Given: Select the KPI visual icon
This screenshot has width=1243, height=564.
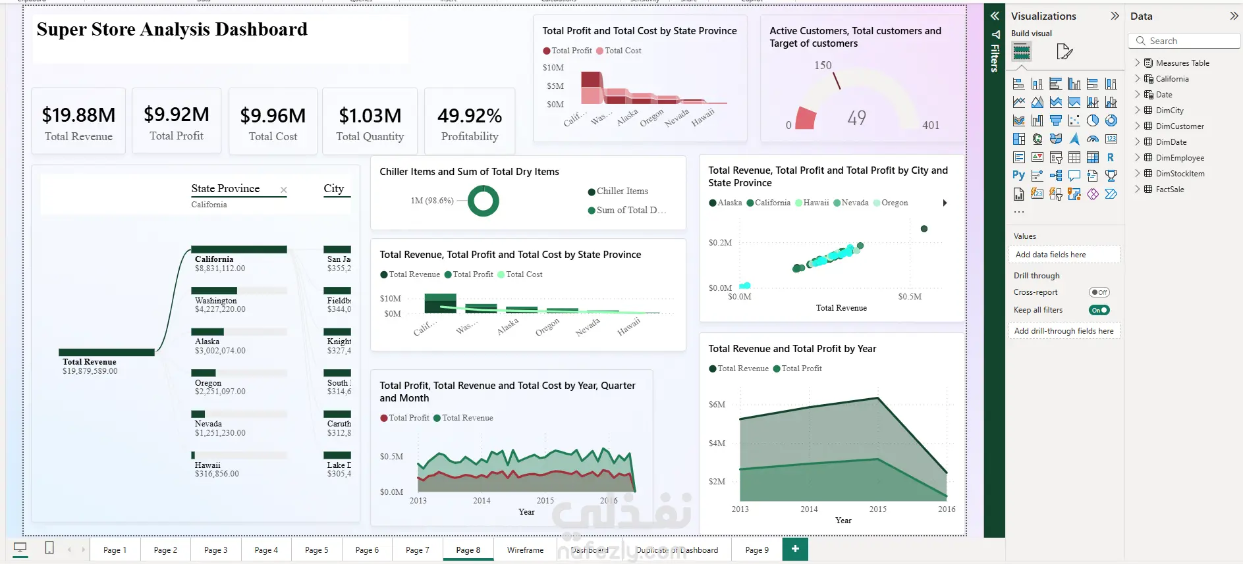Looking at the screenshot, I should pos(1037,157).
